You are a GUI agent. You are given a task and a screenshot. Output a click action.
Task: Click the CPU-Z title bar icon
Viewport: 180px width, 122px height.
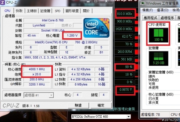coord(3,2)
